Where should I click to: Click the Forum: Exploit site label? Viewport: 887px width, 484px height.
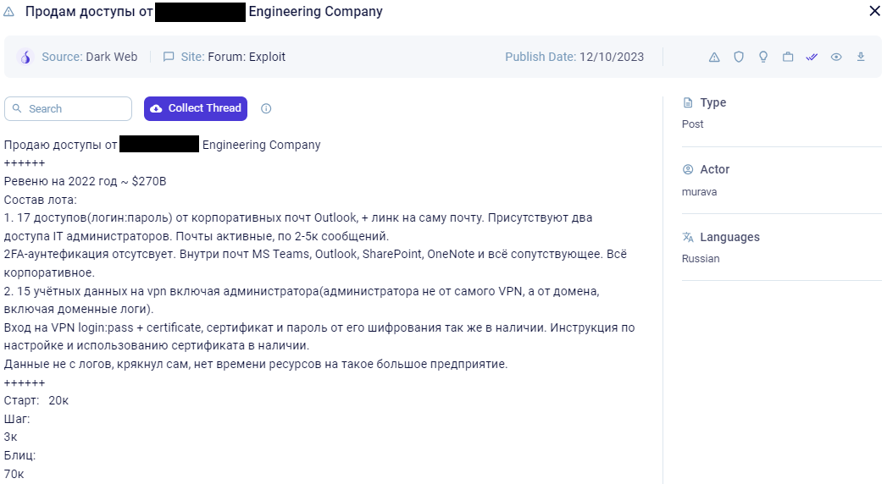(x=247, y=57)
